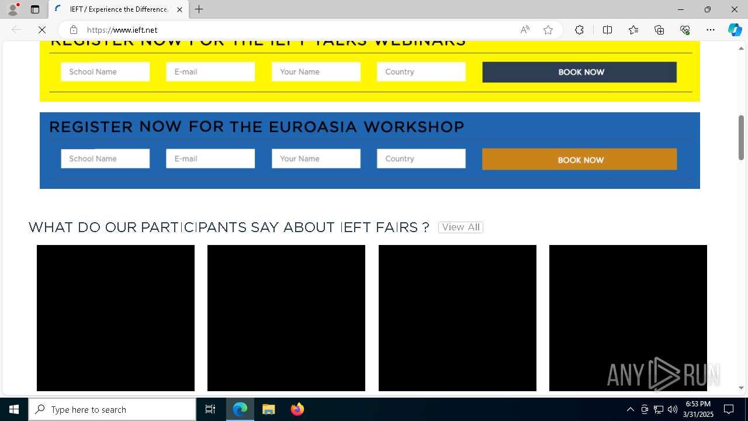Screen dimensions: 748x421
Task: Open clock showing 6:53 PM
Action: (698, 409)
